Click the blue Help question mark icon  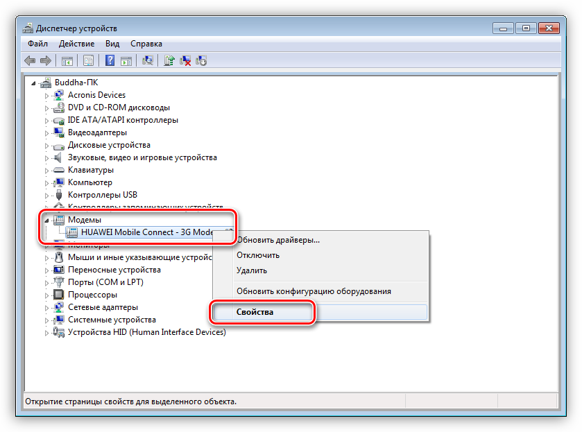(110, 61)
